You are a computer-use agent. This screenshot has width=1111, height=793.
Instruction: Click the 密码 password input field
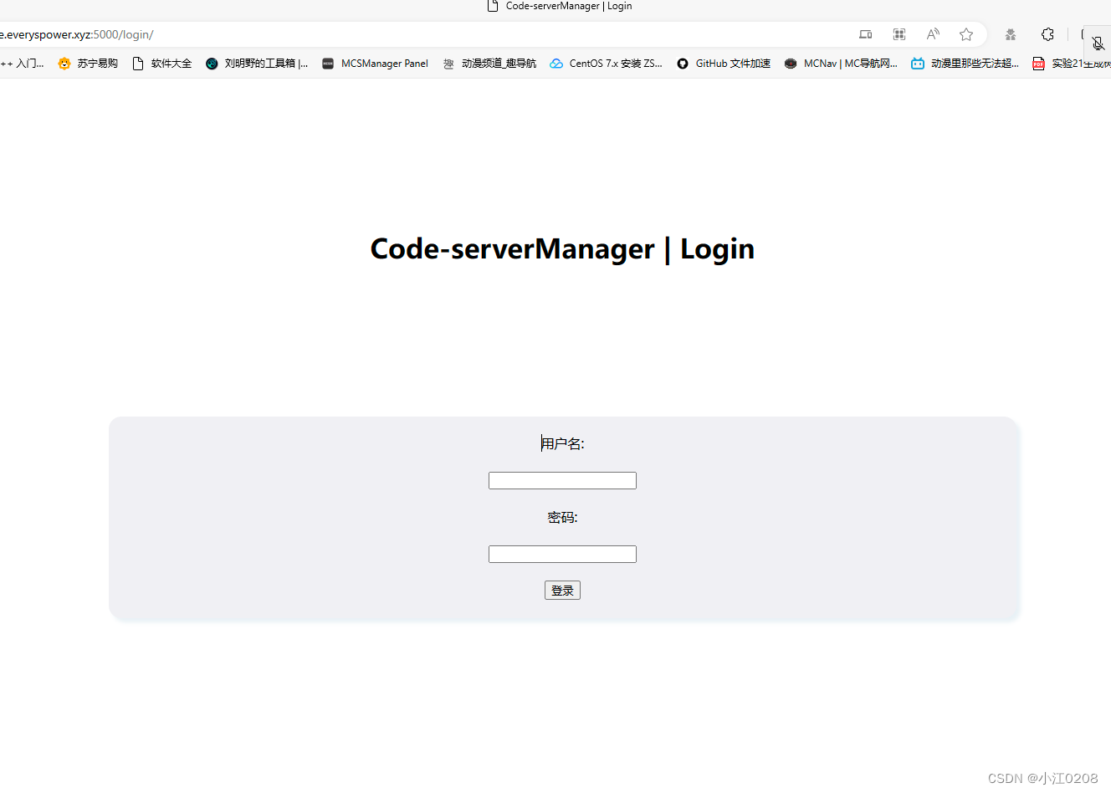[x=562, y=554]
